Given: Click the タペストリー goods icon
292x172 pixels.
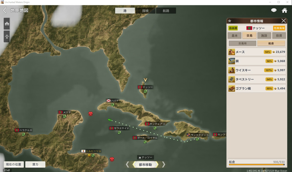Looking at the screenshot, I should point(232,79).
